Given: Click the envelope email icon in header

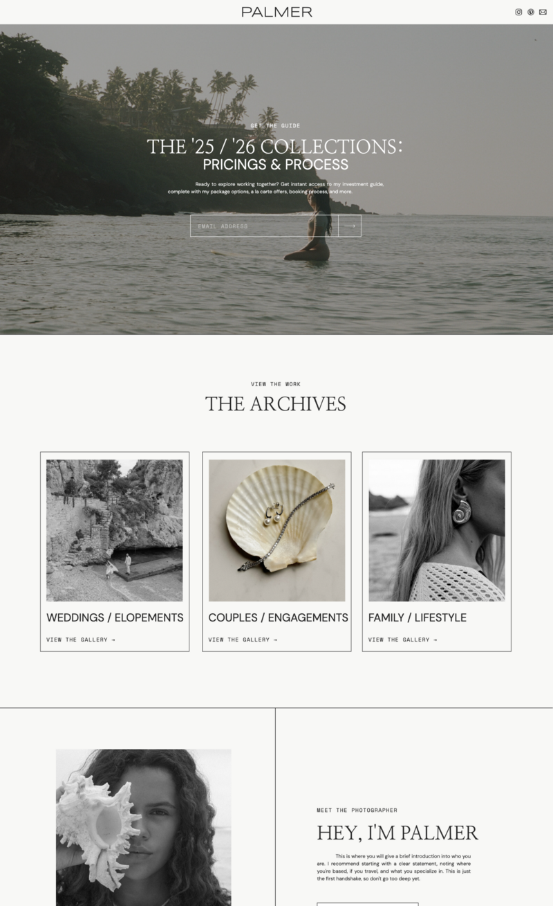Looking at the screenshot, I should [x=543, y=12].
